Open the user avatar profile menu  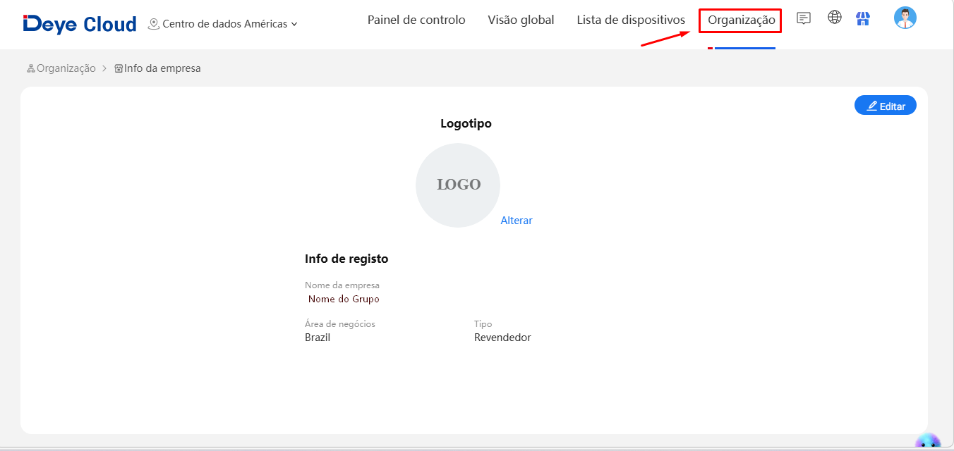coord(905,18)
